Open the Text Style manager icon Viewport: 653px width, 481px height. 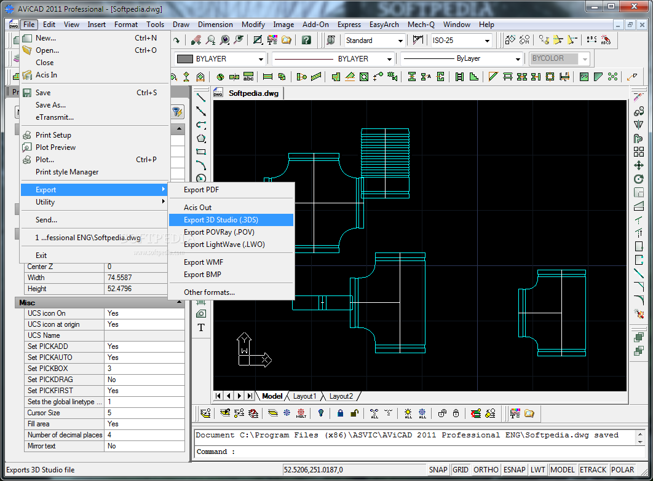(331, 41)
